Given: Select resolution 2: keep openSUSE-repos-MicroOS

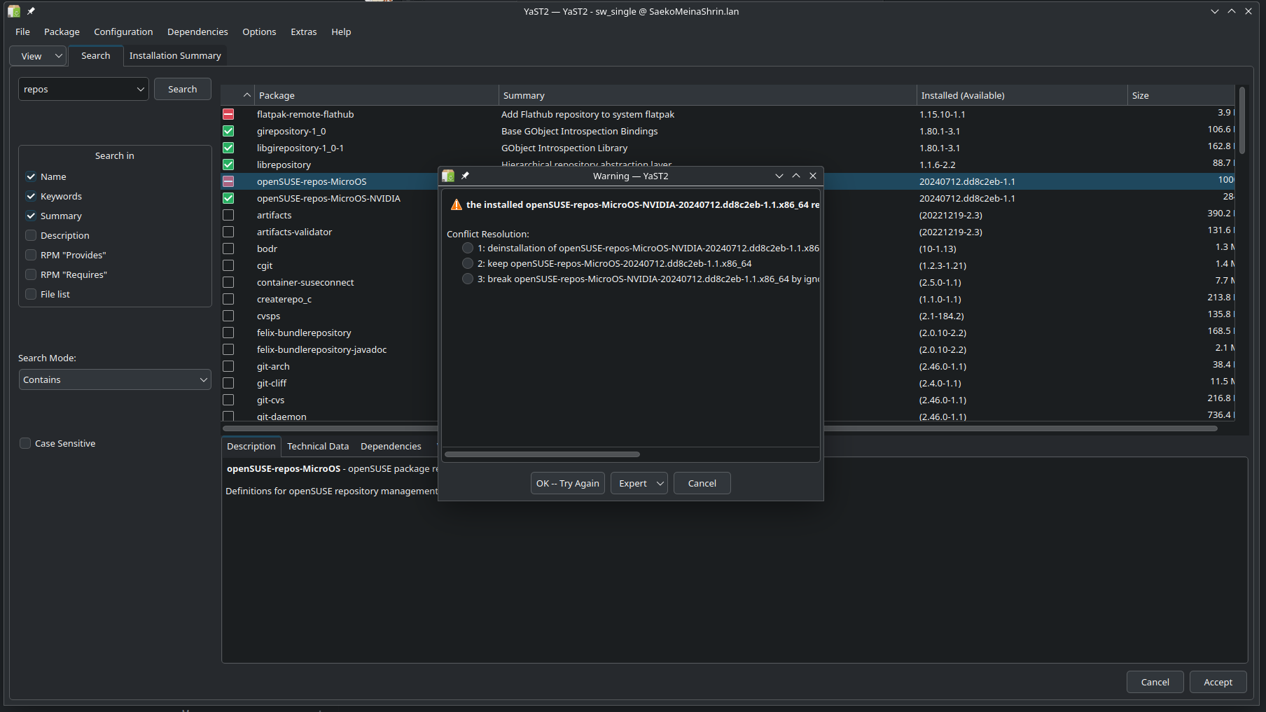Looking at the screenshot, I should pos(467,263).
